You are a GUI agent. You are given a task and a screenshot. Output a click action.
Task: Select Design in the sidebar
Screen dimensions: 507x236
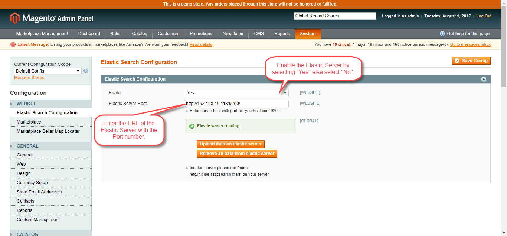[51, 173]
